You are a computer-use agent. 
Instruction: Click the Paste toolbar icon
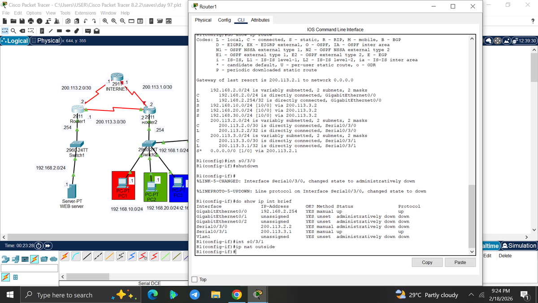(x=76, y=21)
